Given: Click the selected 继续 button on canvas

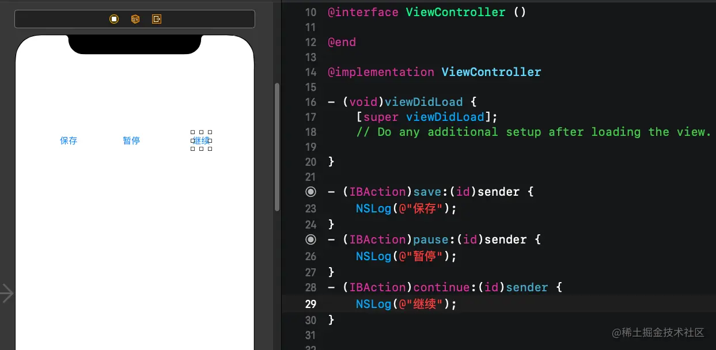Looking at the screenshot, I should pyautogui.click(x=201, y=140).
